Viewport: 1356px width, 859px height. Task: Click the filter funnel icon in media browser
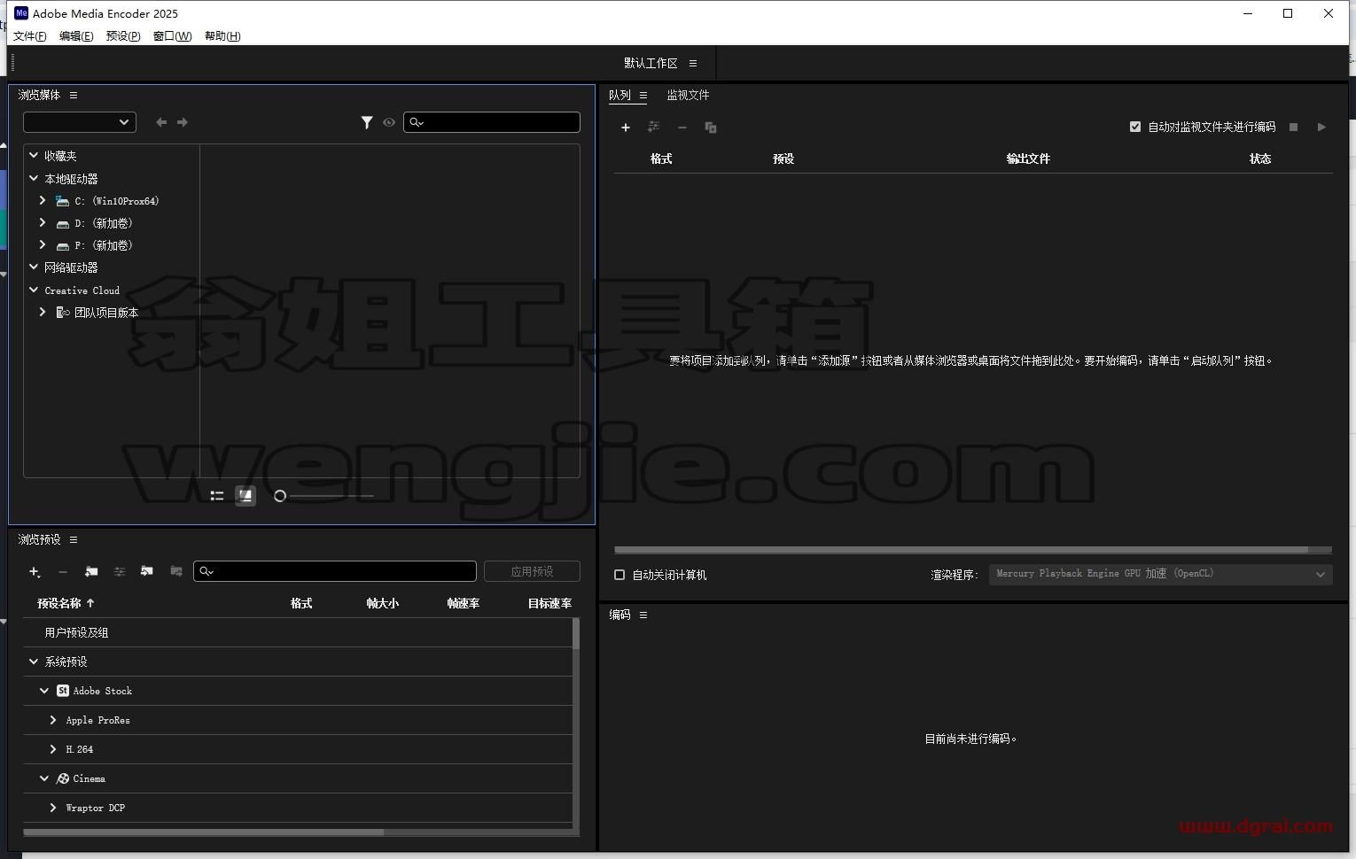click(367, 122)
